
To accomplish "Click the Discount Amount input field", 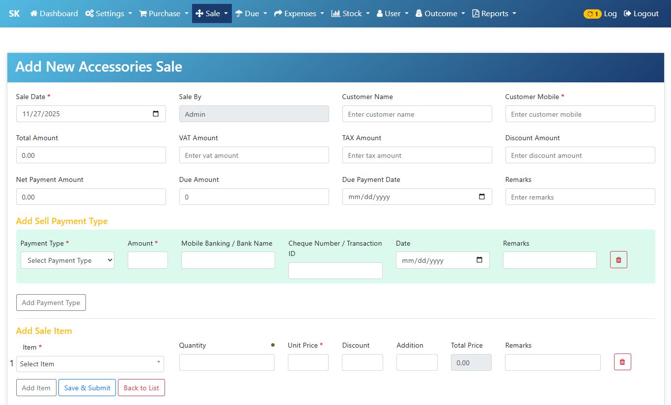I will click(580, 155).
